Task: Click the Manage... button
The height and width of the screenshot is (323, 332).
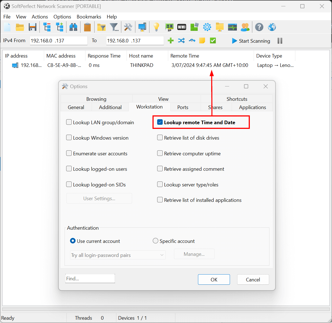Action: point(194,254)
